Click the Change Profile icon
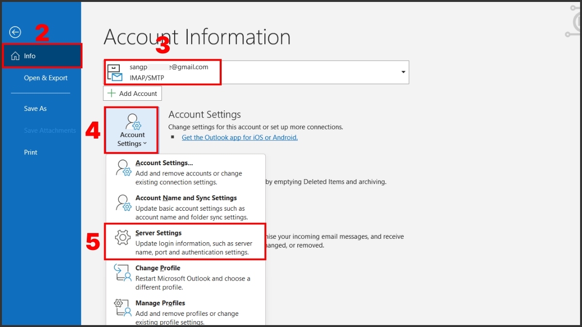Image resolution: width=582 pixels, height=327 pixels. (x=122, y=272)
